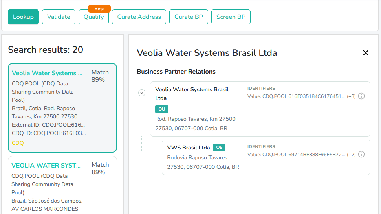Select the Curate BP button
The width and height of the screenshot is (381, 214).
coord(189,17)
